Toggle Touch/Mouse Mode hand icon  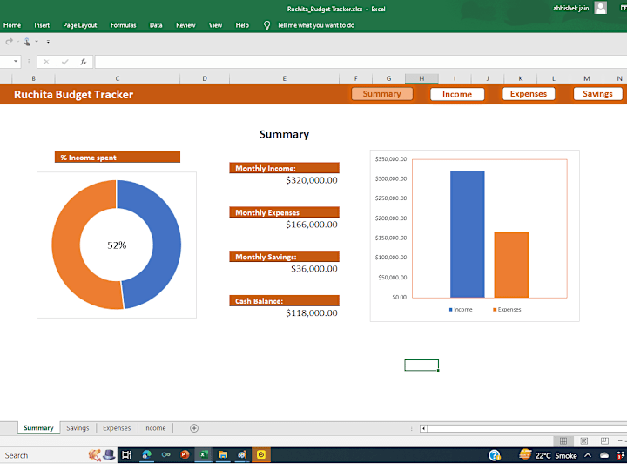(x=27, y=42)
